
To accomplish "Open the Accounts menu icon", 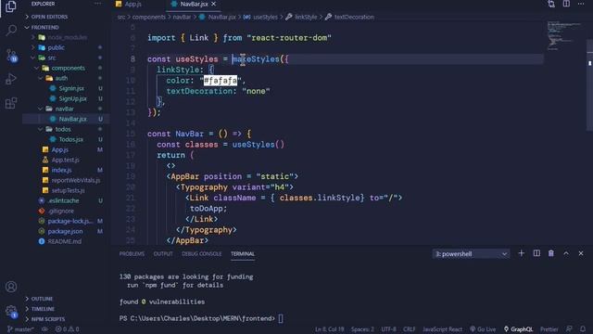I will tap(11, 287).
